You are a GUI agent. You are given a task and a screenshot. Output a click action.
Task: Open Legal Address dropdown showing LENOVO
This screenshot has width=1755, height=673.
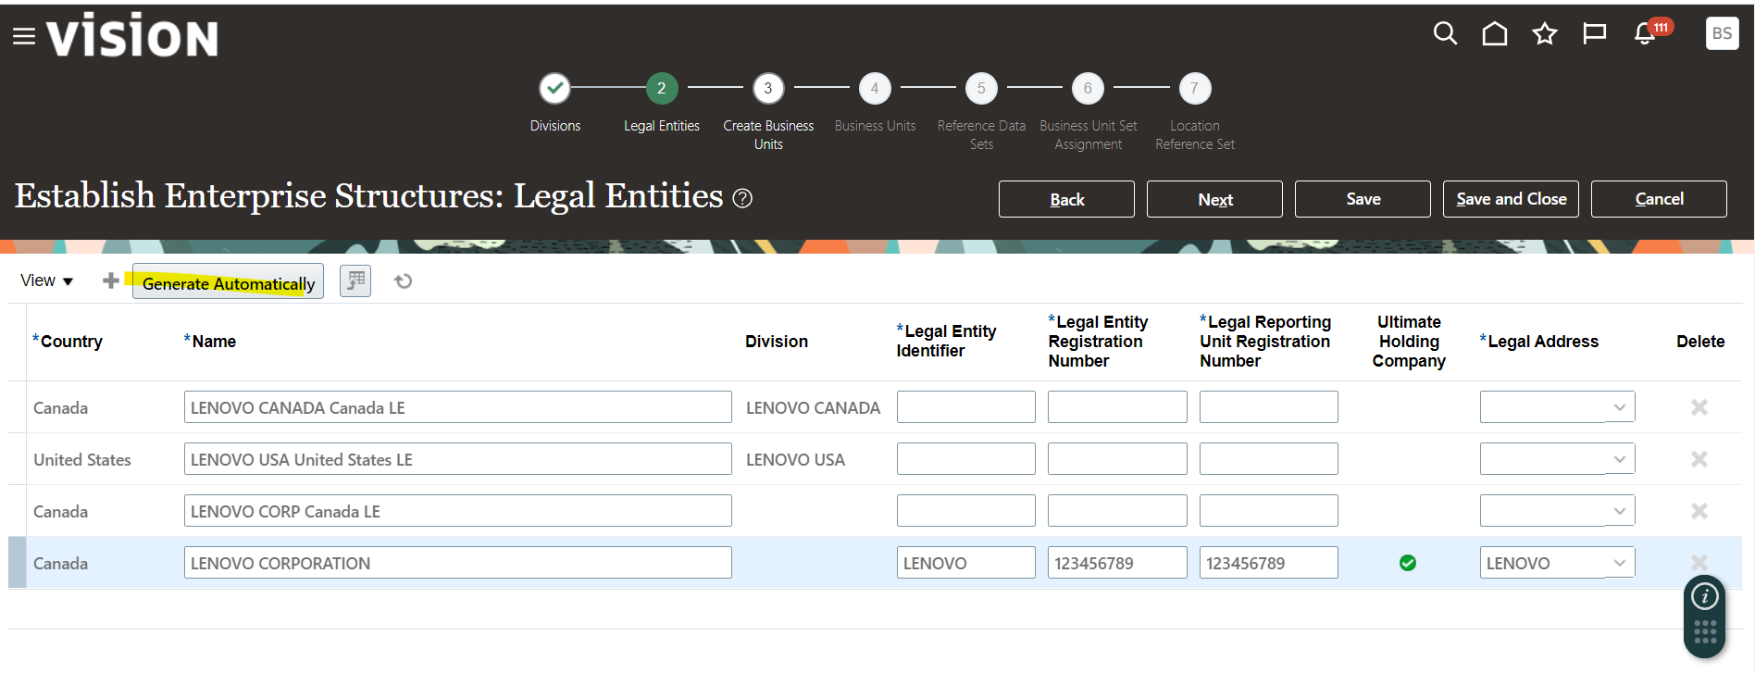coord(1619,563)
